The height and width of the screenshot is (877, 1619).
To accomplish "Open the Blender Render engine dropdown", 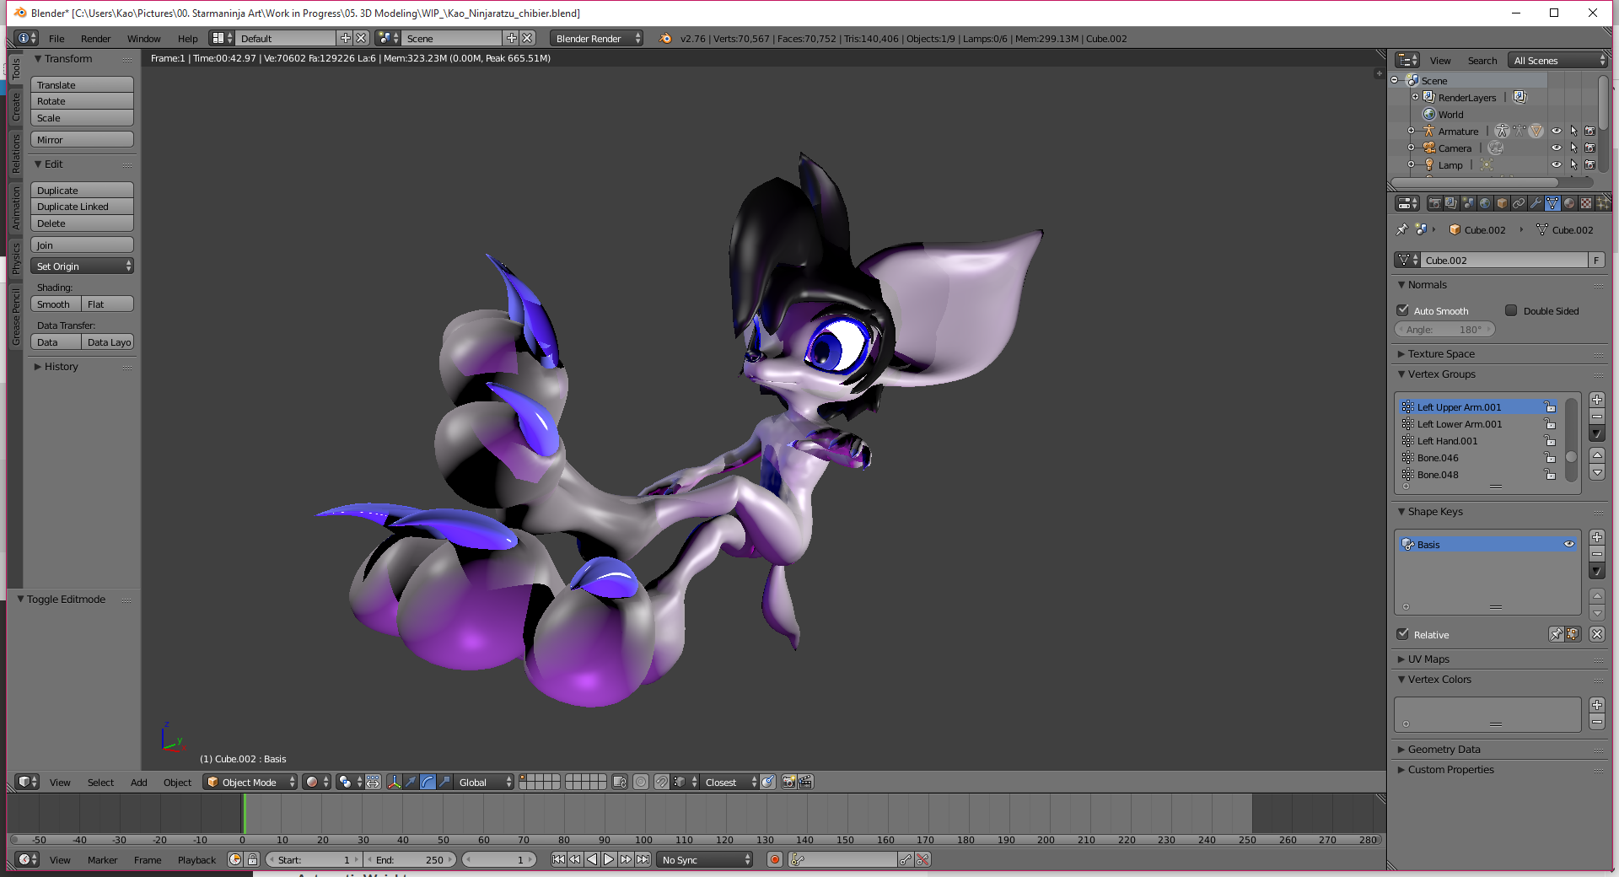I will (596, 38).
